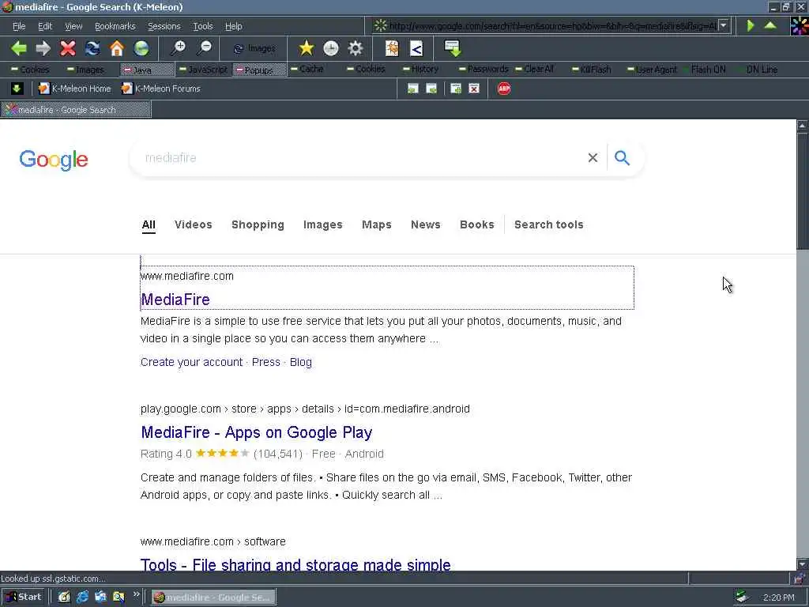
Task: Open the Bookmarks menu
Action: click(x=115, y=26)
